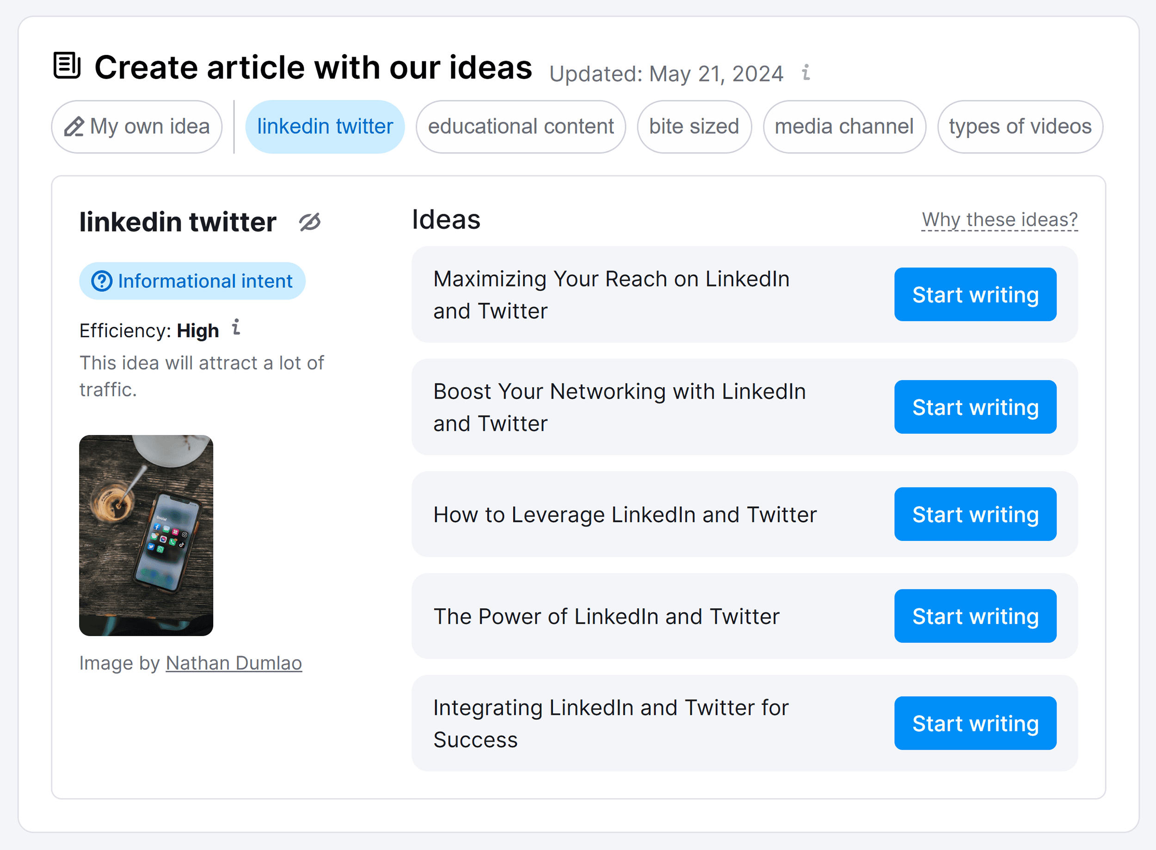Start writing Integrating LinkedIn and Twitter for Success
Image resolution: width=1156 pixels, height=850 pixels.
point(975,723)
